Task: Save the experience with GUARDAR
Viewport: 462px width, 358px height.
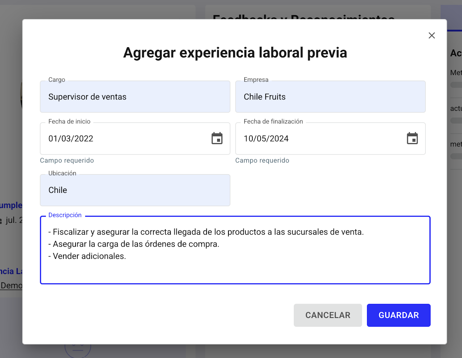Action: (398, 315)
